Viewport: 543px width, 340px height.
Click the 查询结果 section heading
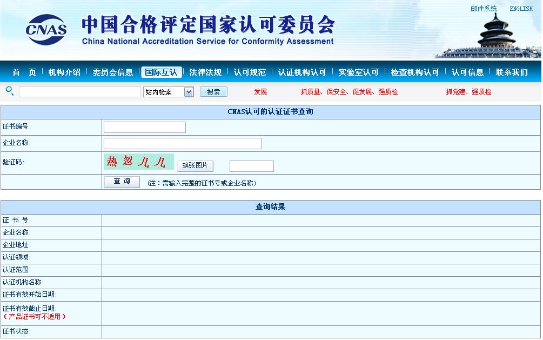tap(271, 206)
